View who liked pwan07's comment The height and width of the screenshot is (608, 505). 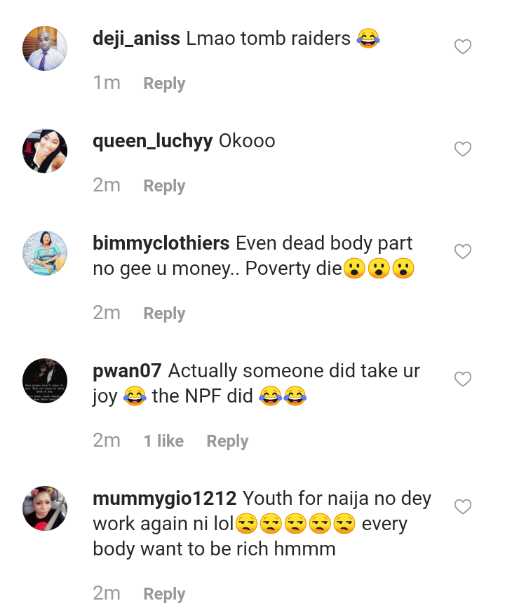click(163, 441)
